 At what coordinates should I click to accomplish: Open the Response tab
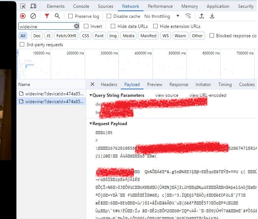tap(179, 84)
